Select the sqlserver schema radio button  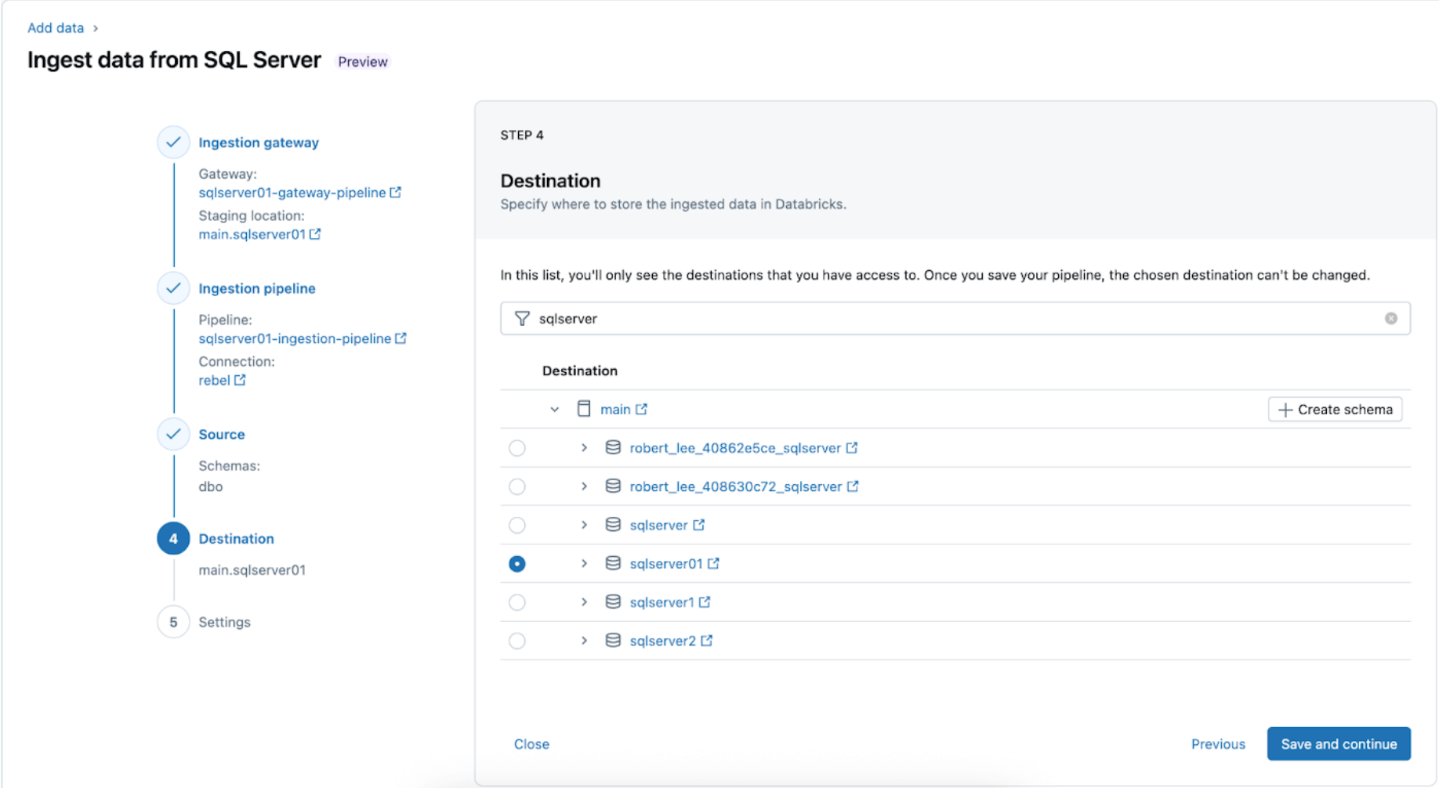[517, 525]
